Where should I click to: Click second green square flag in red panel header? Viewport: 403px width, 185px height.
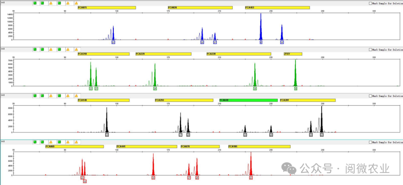click(43, 142)
